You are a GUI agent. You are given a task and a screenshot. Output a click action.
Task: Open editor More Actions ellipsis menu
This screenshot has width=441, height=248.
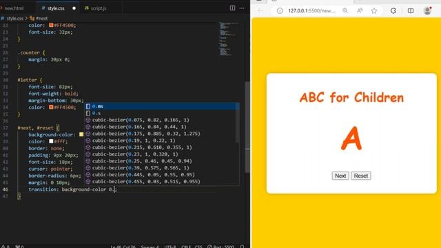coord(242,8)
